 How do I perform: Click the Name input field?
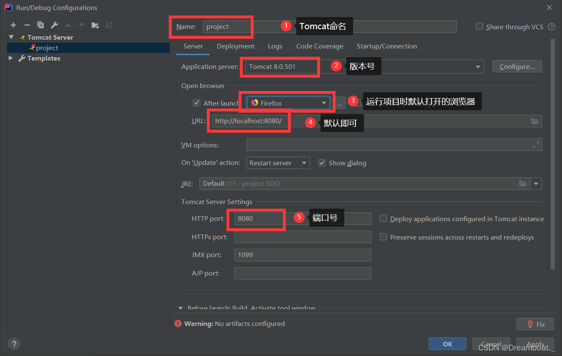tap(330, 26)
